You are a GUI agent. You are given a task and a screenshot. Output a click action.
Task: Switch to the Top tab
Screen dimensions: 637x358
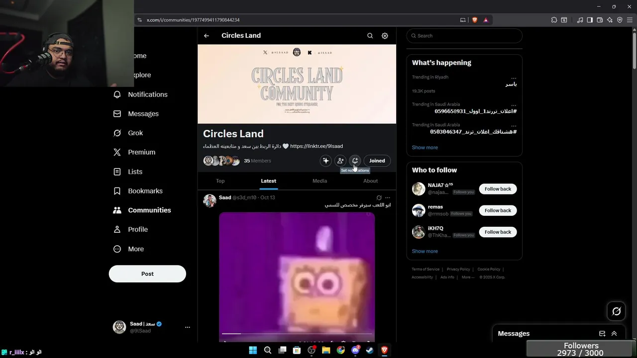[220, 181]
